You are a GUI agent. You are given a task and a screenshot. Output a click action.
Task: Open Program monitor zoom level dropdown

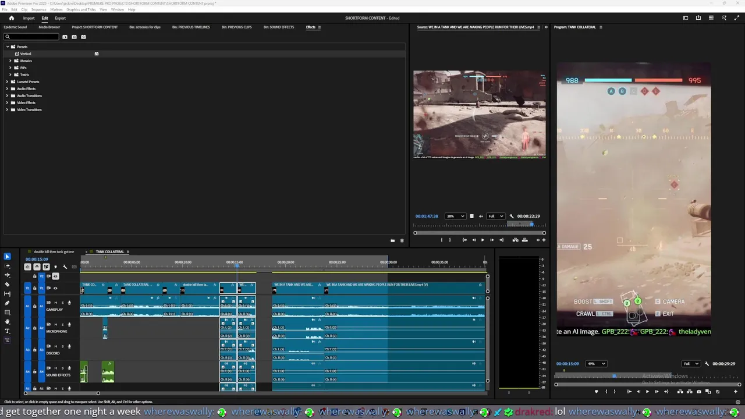(597, 364)
